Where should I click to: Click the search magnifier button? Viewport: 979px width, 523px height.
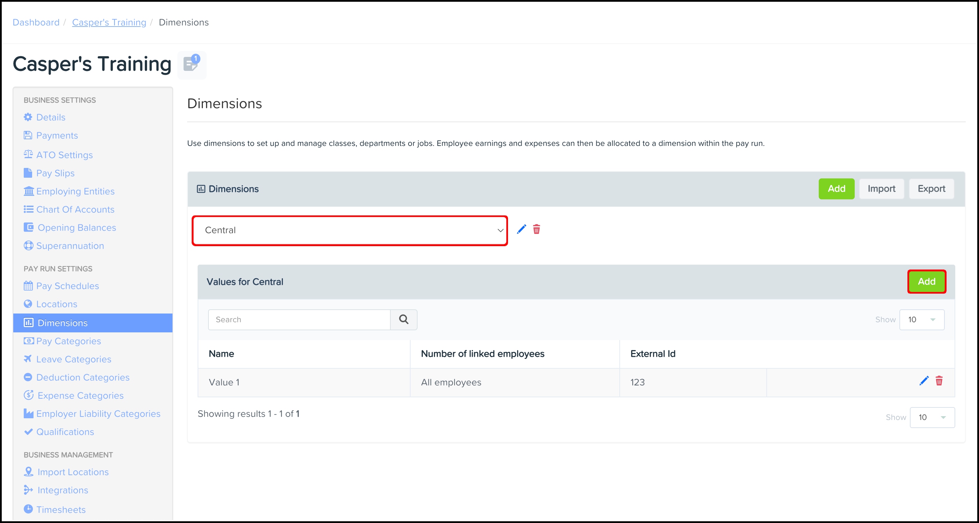404,319
